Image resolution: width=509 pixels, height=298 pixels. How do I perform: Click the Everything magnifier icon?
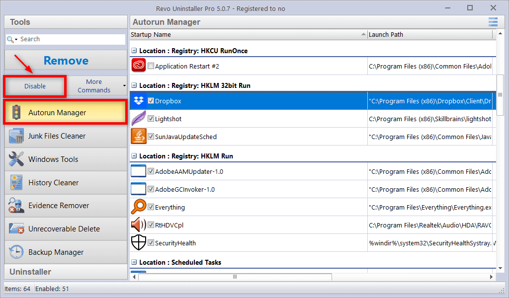coord(139,207)
